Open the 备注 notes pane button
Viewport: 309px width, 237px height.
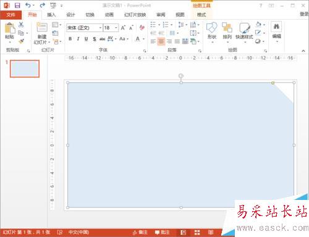pyautogui.click(x=140, y=233)
